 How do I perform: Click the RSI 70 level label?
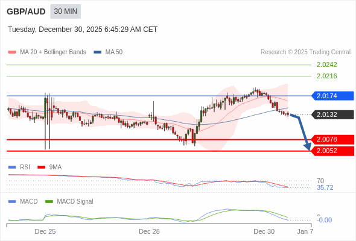320,181
